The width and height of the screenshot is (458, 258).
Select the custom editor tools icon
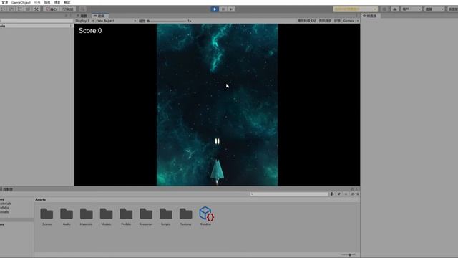pos(36,9)
